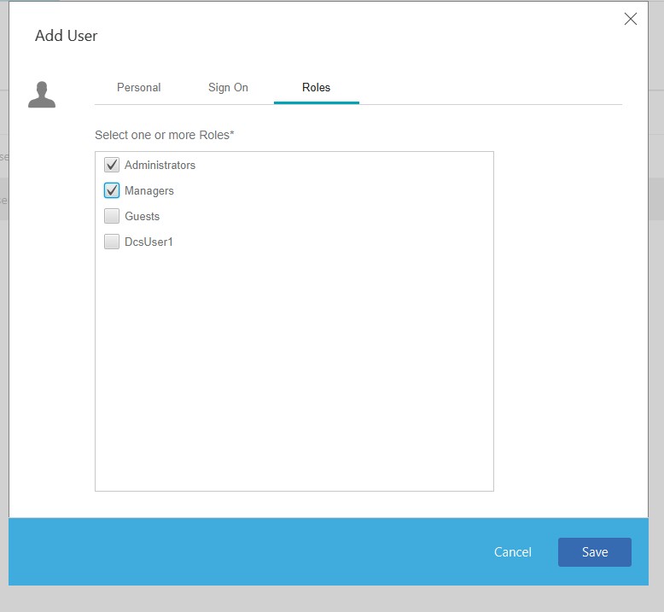Enable the Guests role checkbox

click(x=112, y=216)
